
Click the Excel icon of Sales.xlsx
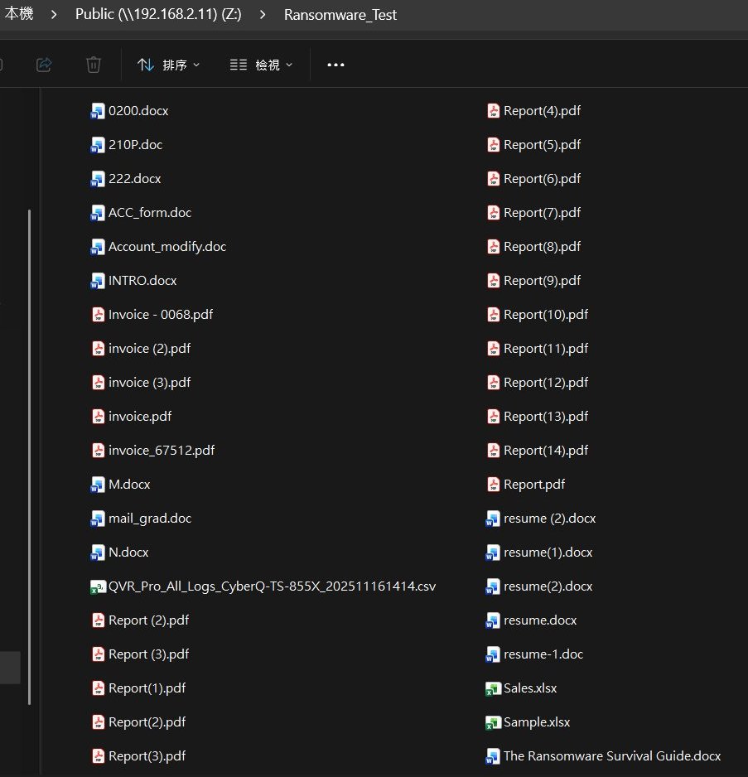(x=493, y=688)
